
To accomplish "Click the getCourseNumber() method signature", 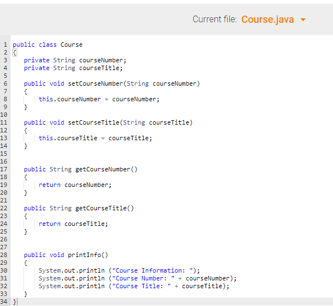I will coord(81,169).
